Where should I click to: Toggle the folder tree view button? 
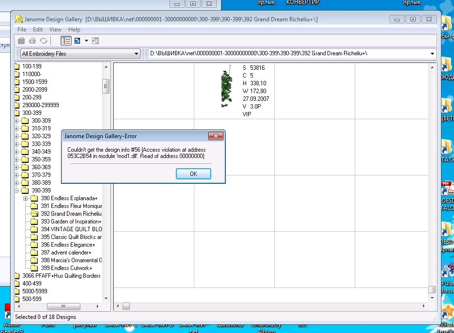tap(66, 41)
